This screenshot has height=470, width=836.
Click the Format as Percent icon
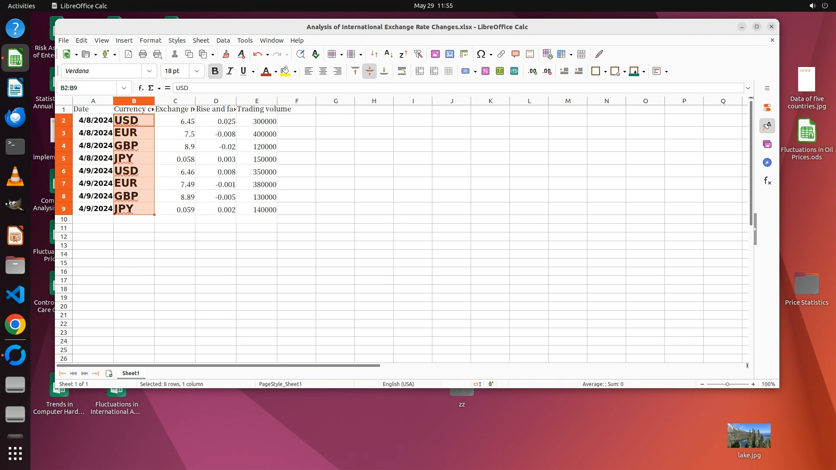click(x=485, y=71)
